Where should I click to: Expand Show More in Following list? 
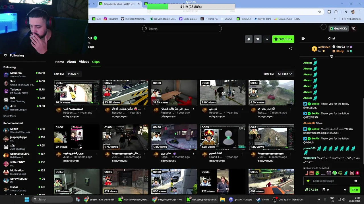(x=10, y=116)
